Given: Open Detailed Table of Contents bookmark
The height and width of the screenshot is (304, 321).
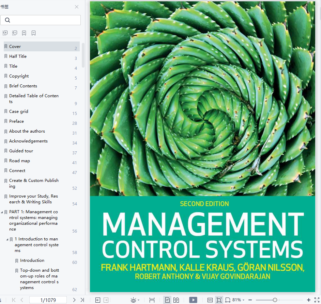Looking at the screenshot, I should tap(34, 99).
